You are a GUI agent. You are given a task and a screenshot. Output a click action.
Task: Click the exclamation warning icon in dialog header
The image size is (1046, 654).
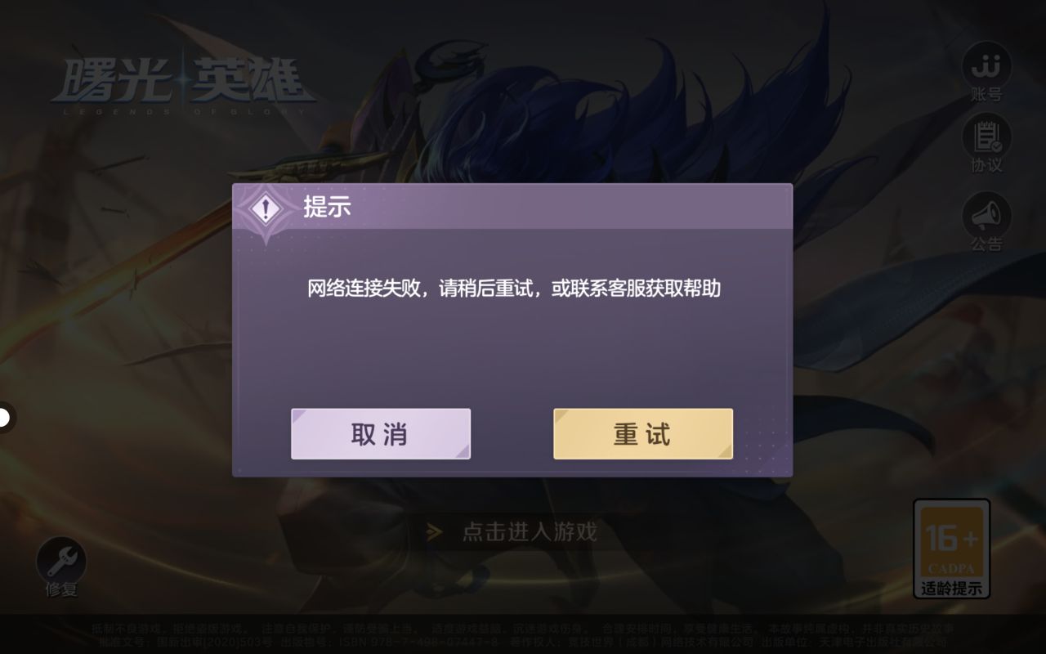pyautogui.click(x=264, y=209)
